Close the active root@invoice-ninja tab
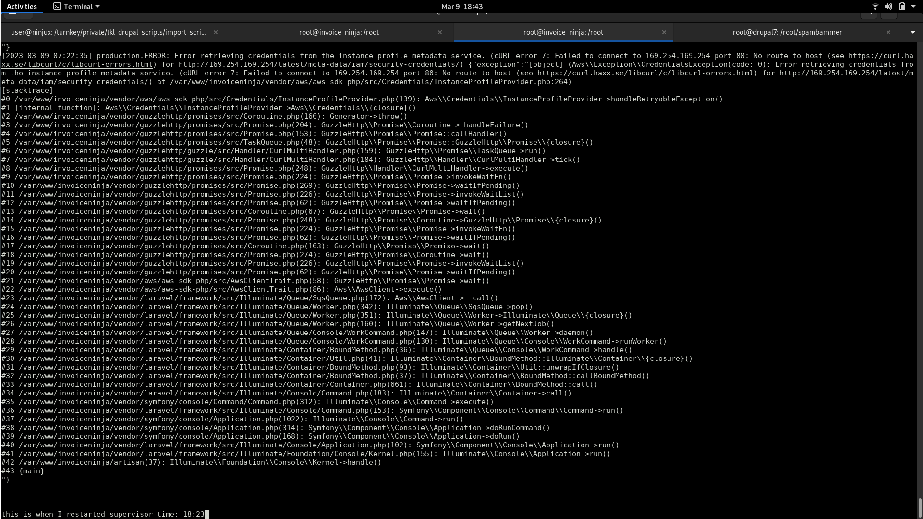The image size is (923, 519). [664, 32]
